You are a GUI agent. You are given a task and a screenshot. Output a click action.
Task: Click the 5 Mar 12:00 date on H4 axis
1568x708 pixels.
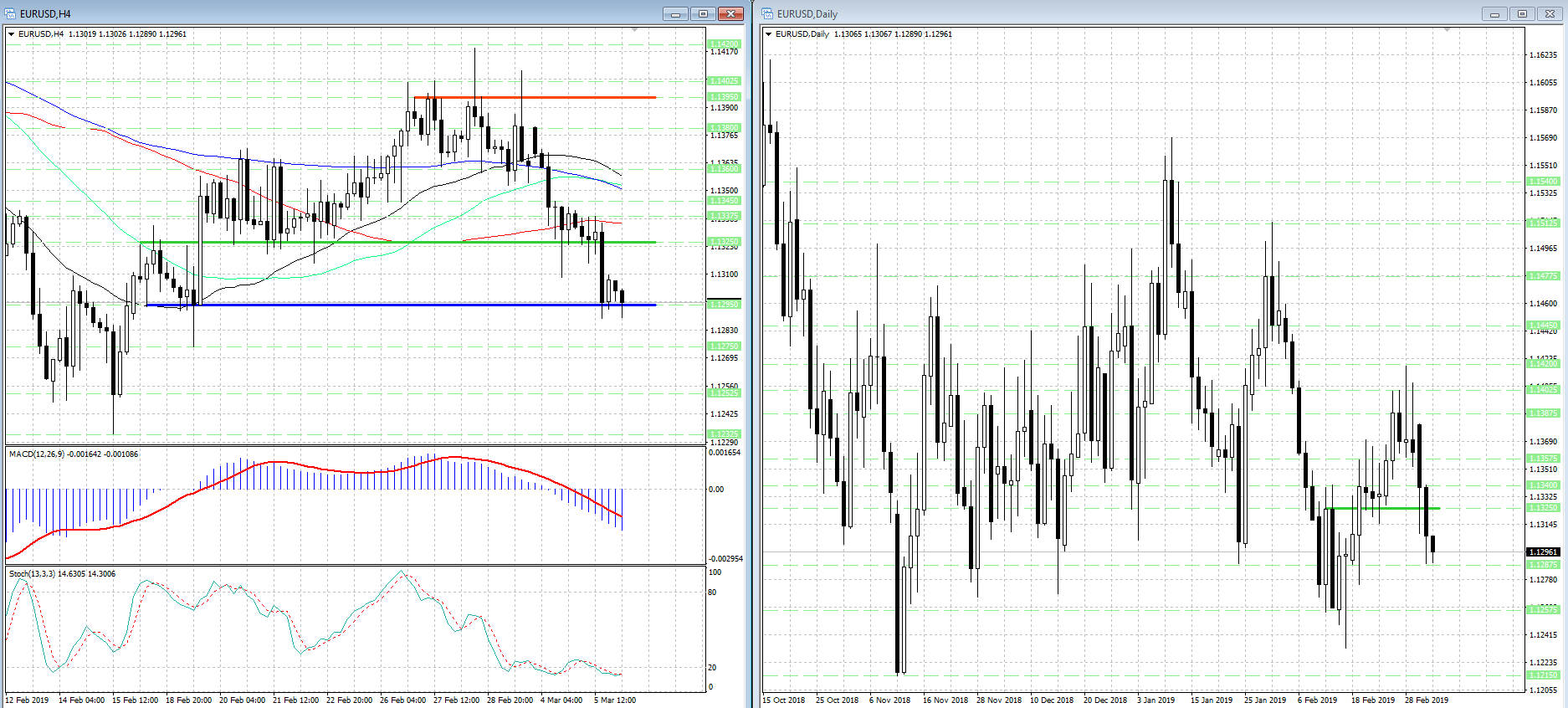click(615, 700)
